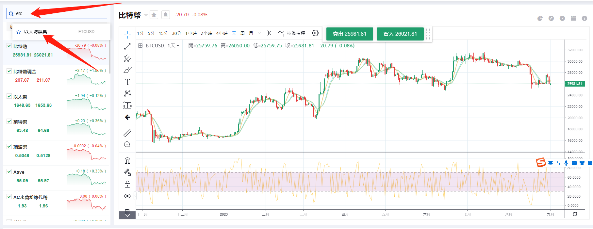
Task: Expand more timeframe options dropdown
Action: [x=259, y=33]
